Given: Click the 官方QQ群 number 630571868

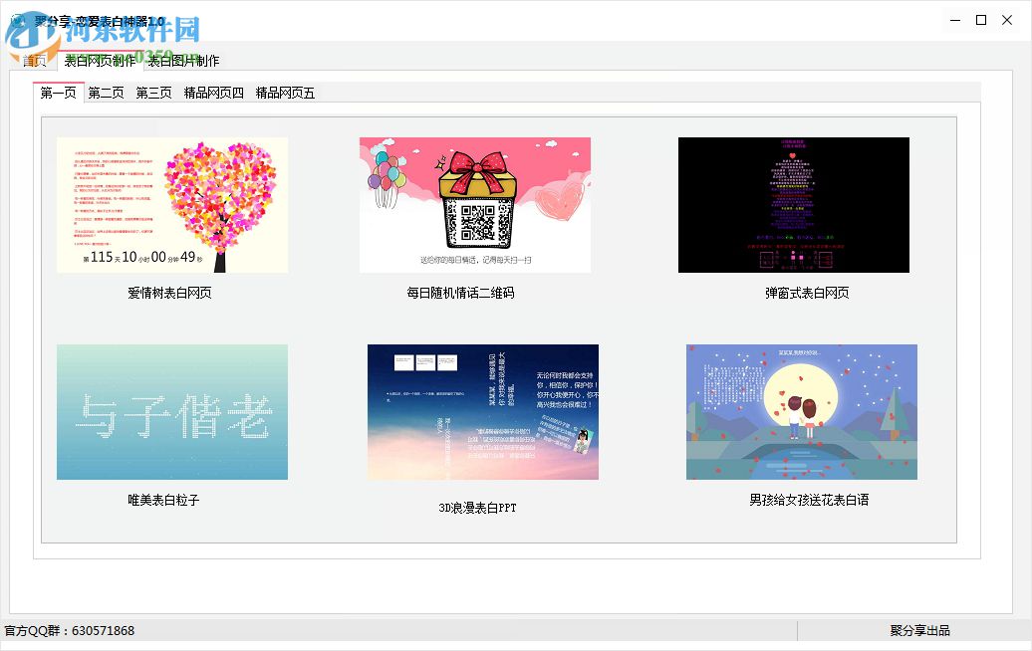Looking at the screenshot, I should click(x=70, y=629).
